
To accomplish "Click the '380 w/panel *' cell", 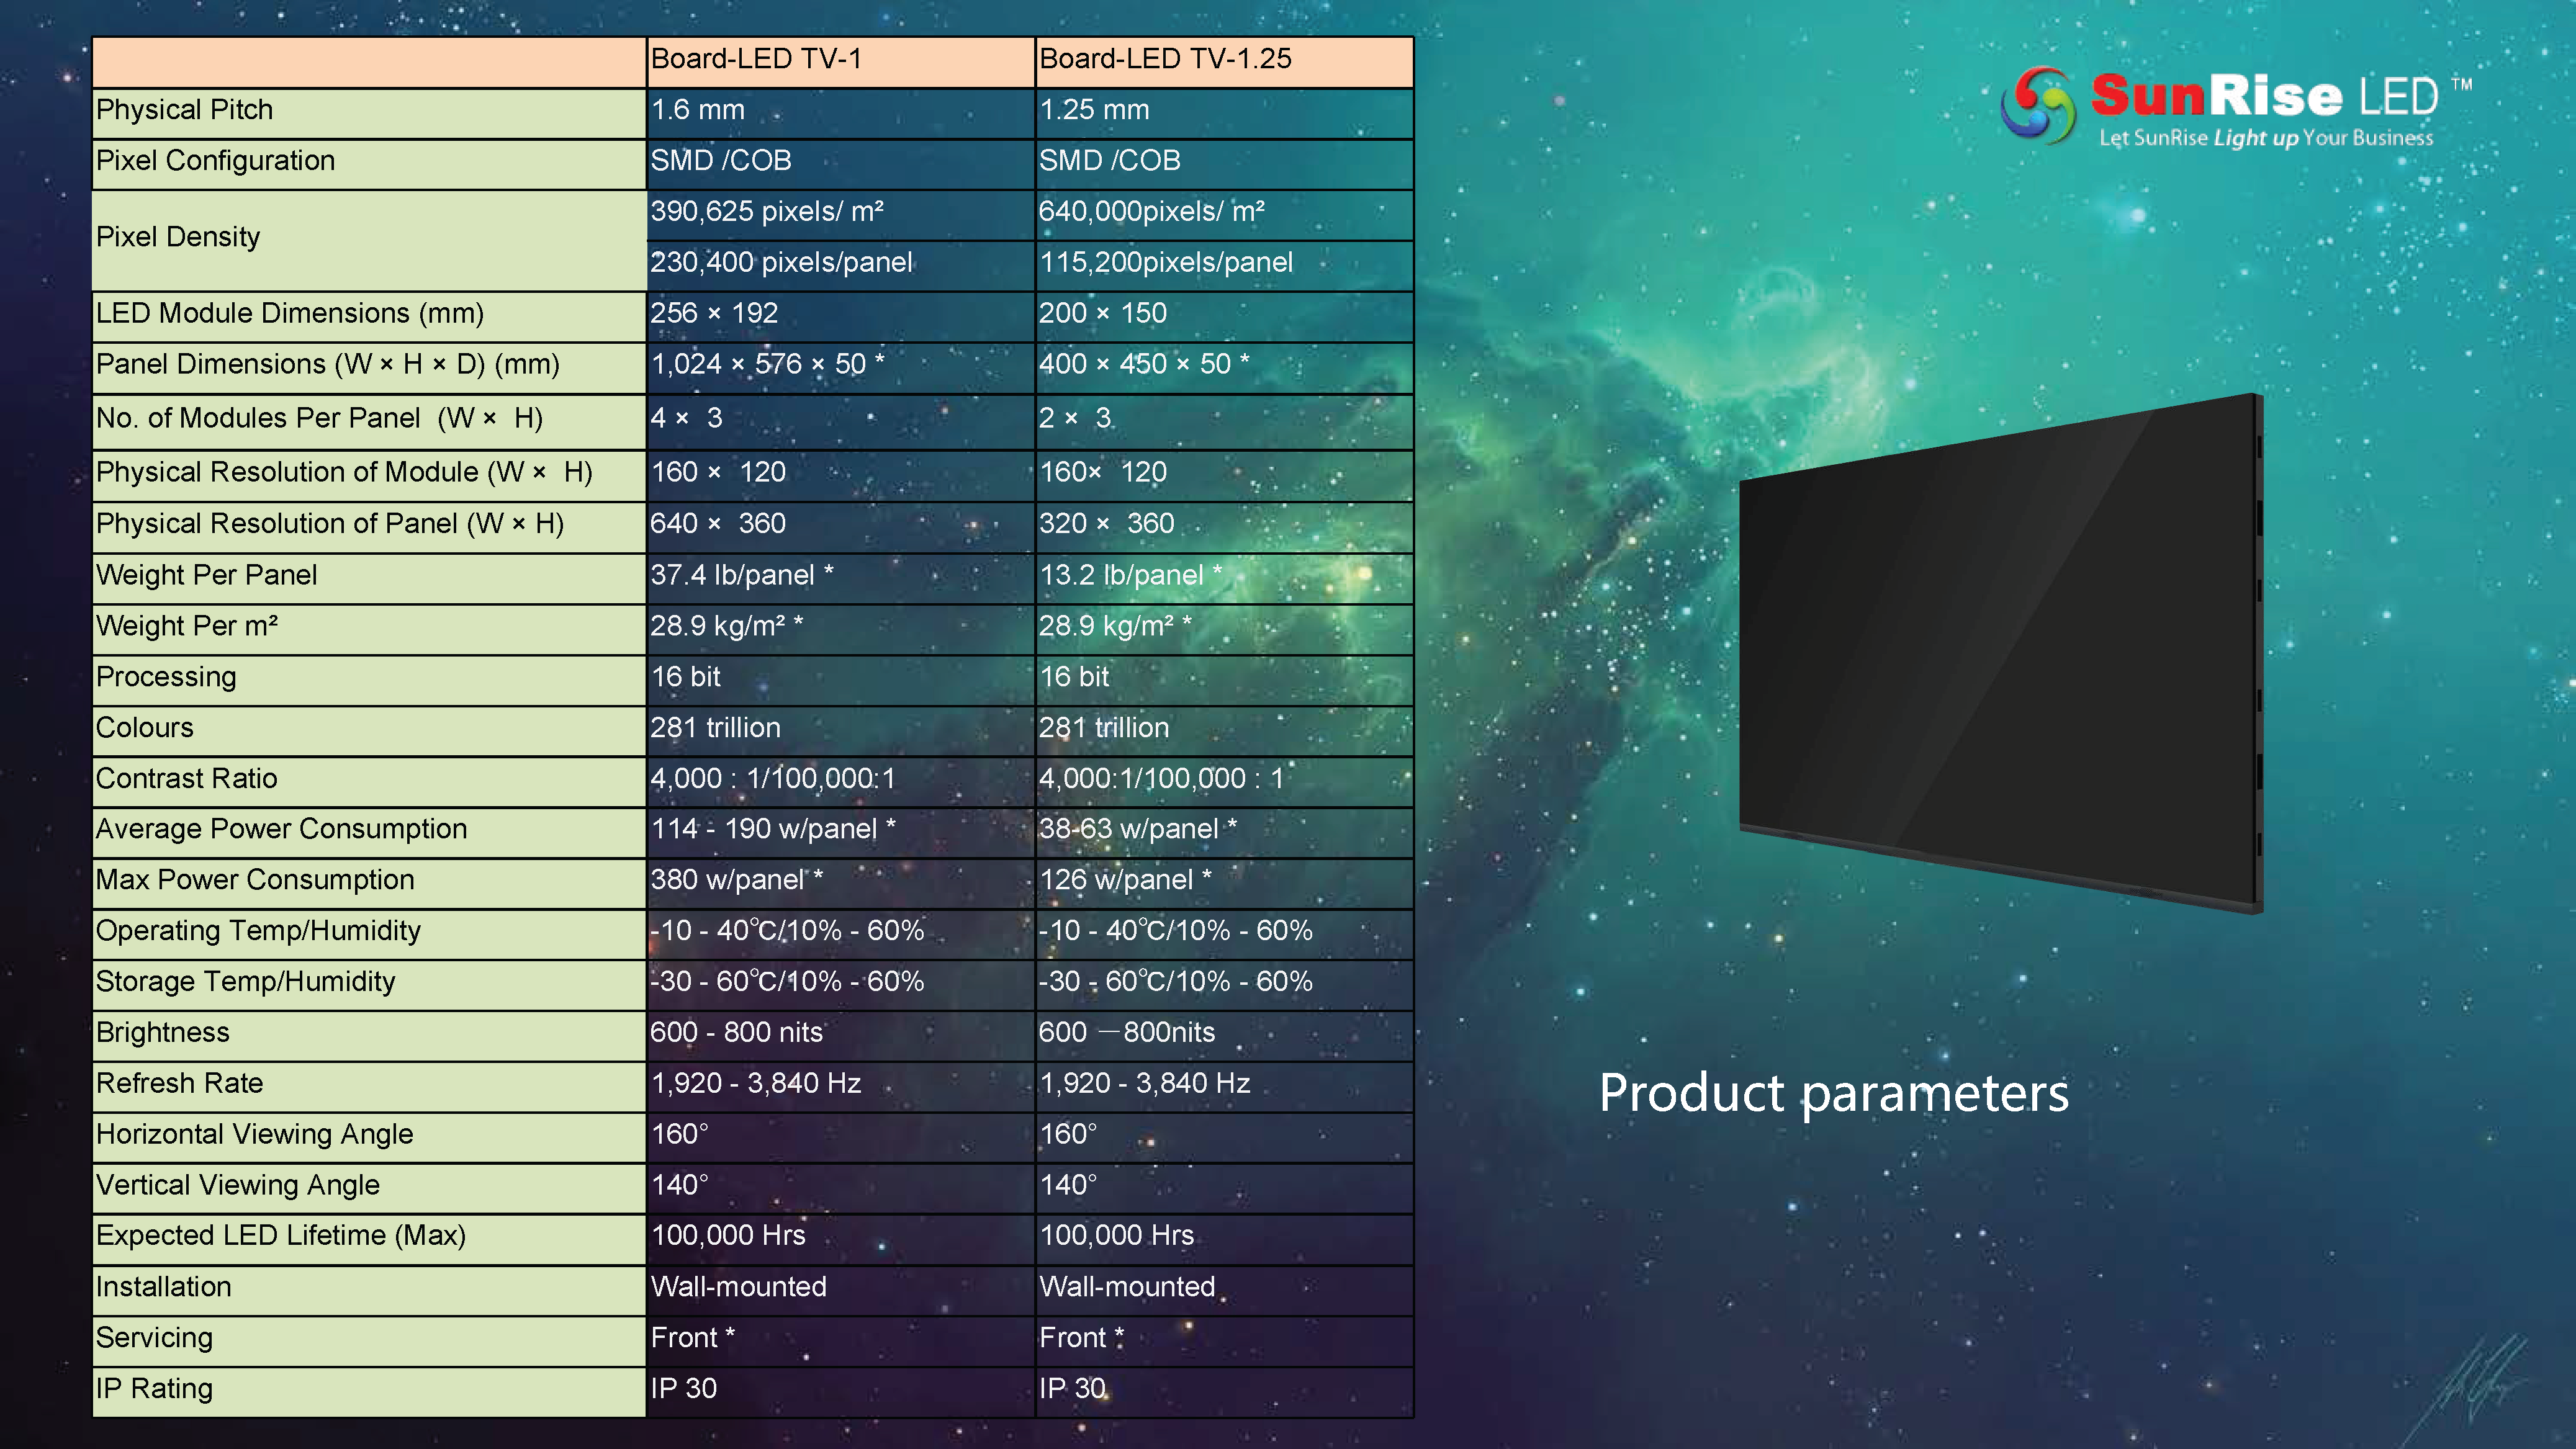I will [x=840, y=883].
